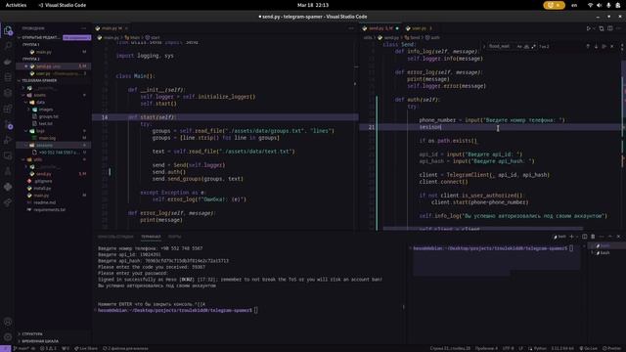This screenshot has width=626, height=352.
Task: Go to next match in find widget
Action: [596, 46]
